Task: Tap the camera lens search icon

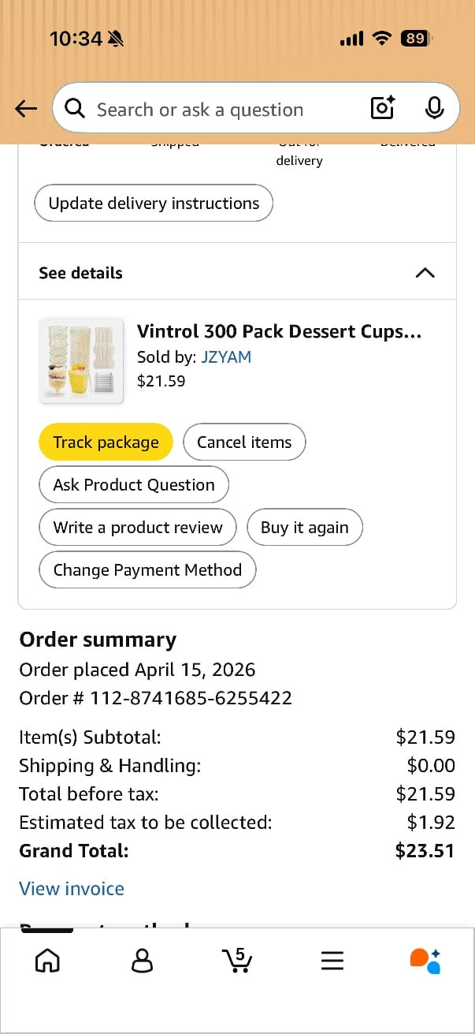Action: tap(383, 108)
